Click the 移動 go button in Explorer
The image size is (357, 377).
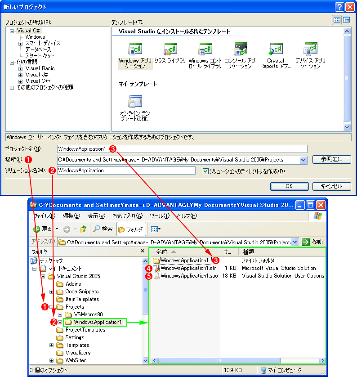click(312, 242)
